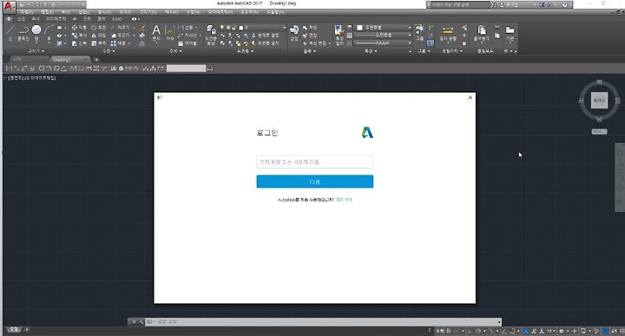Close the sign-in (로그인) dialog

click(470, 97)
